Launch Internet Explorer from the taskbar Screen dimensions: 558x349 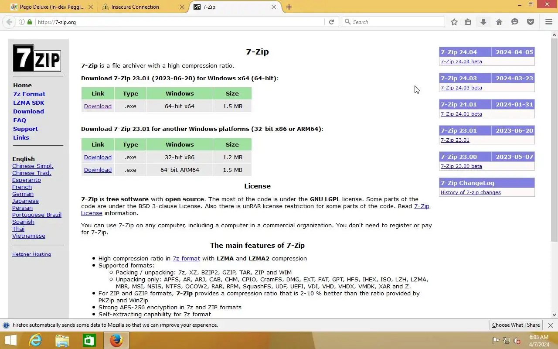pos(35,340)
